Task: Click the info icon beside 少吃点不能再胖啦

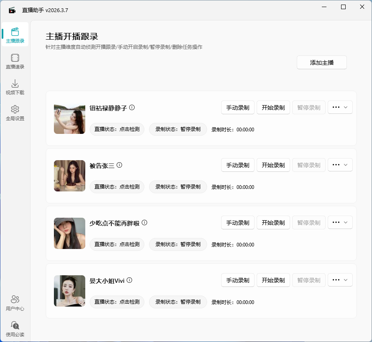Action: point(144,222)
